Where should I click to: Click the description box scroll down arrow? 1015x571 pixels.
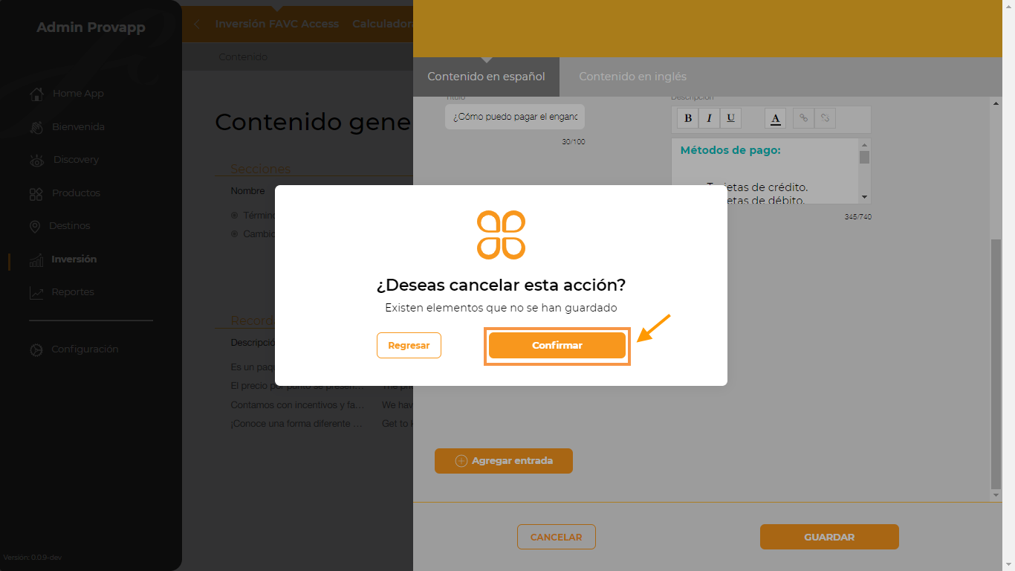tap(864, 197)
